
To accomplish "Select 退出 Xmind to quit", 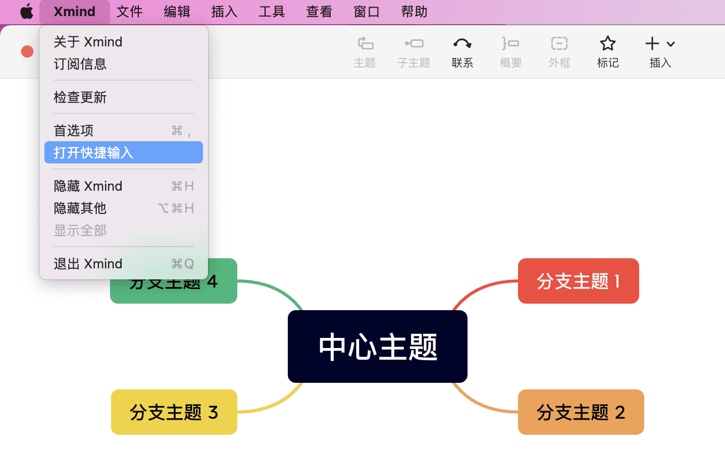I will pos(88,263).
